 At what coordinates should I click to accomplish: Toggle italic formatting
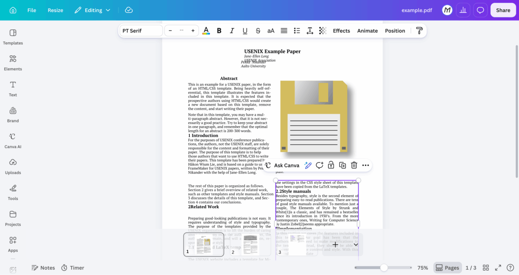point(232,31)
